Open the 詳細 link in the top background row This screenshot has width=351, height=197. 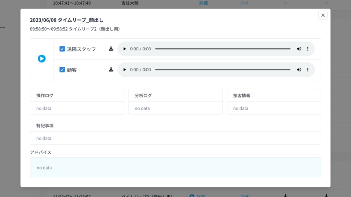pos(204,3)
